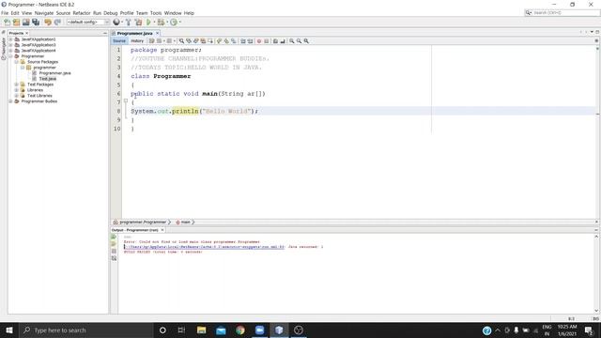Click the Uncomment icon in editor toolbar
The width and height of the screenshot is (601, 338).
click(283, 41)
